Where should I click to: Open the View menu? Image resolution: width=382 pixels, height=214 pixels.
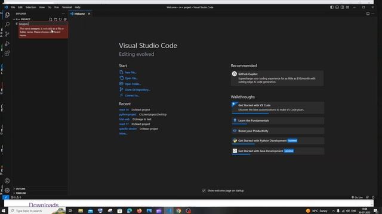42,7
